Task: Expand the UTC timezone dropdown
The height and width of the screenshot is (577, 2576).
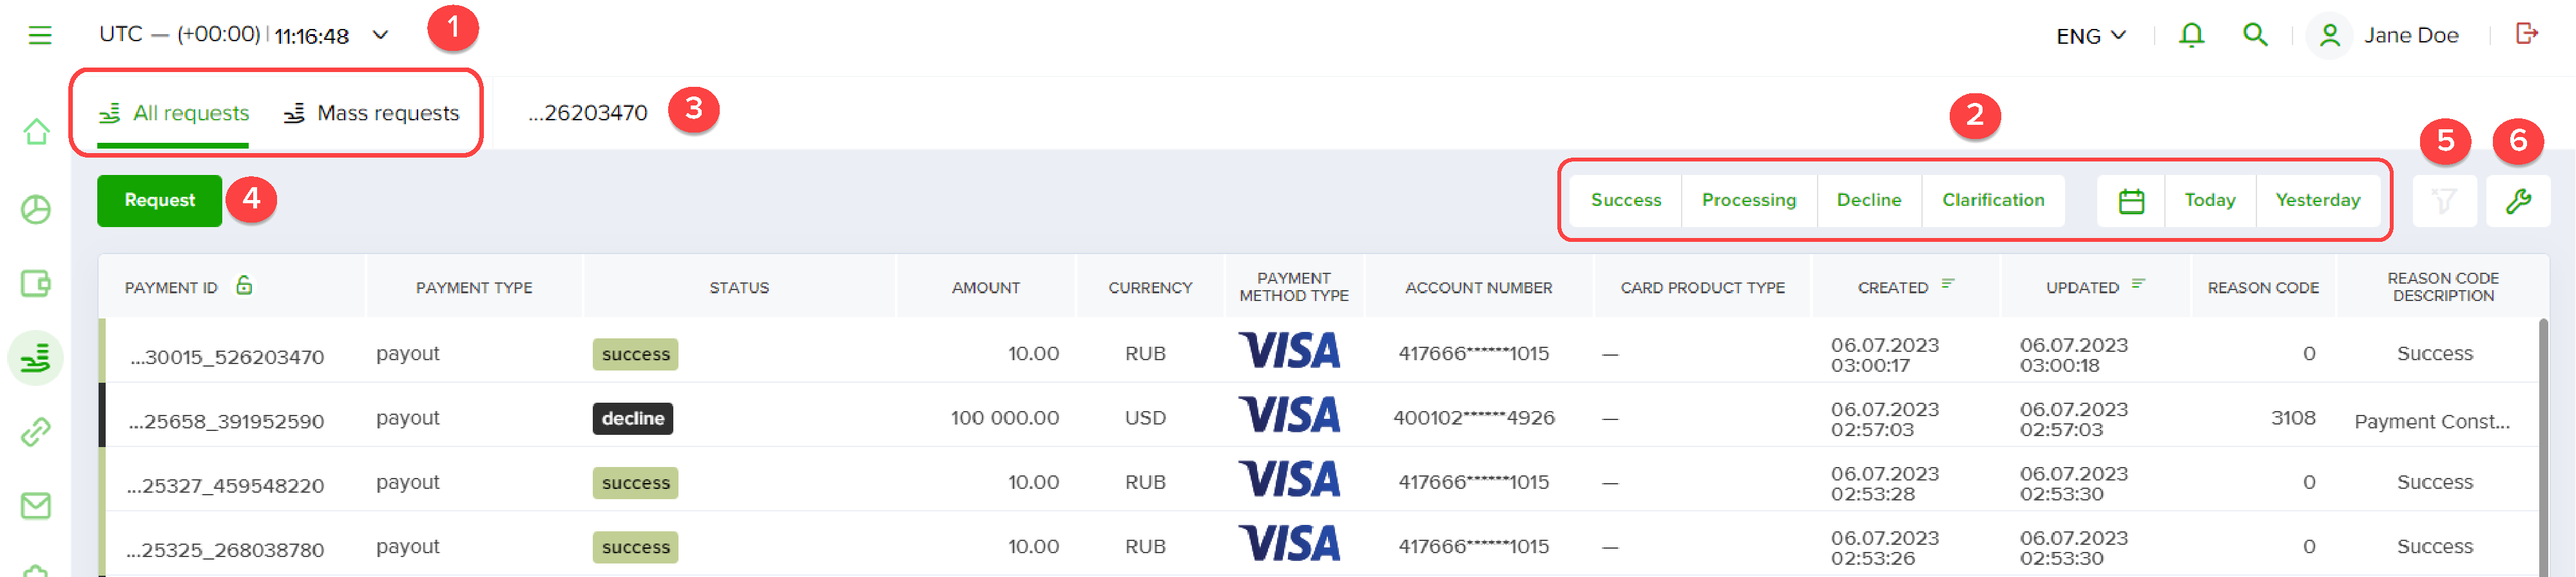Action: (x=380, y=35)
